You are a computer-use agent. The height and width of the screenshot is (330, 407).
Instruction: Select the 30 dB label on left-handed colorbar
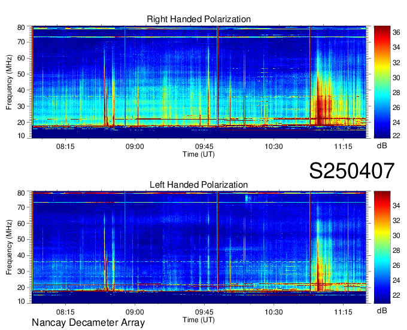click(x=396, y=236)
